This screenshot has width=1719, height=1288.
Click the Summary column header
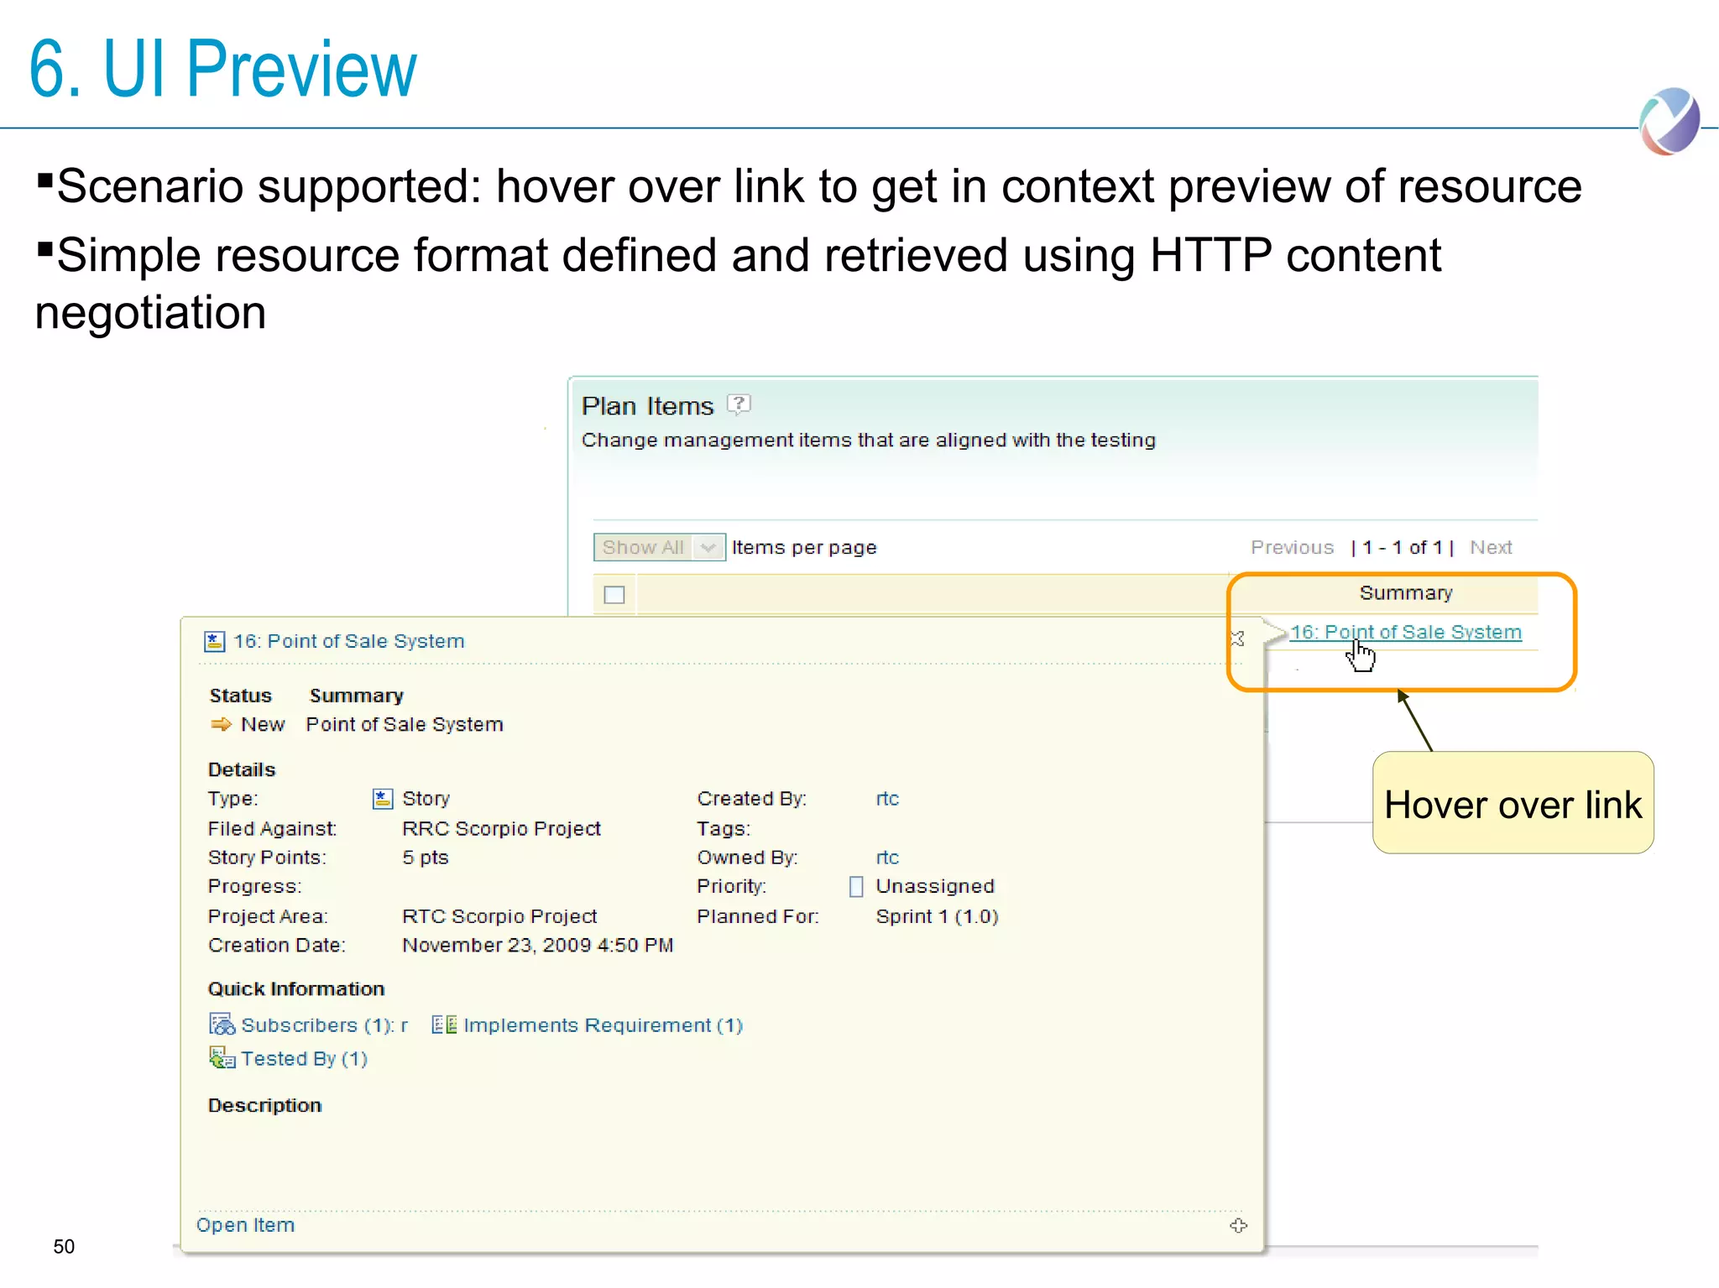[x=1405, y=593]
